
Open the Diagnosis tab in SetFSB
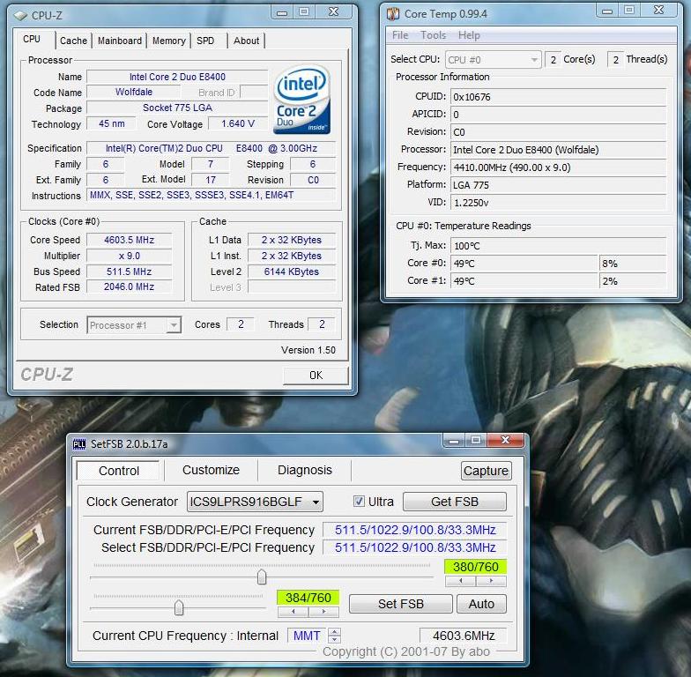[x=305, y=470]
